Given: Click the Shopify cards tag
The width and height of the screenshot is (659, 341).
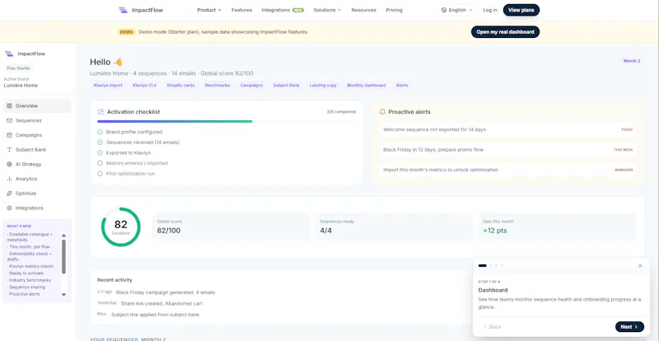Looking at the screenshot, I should (180, 86).
